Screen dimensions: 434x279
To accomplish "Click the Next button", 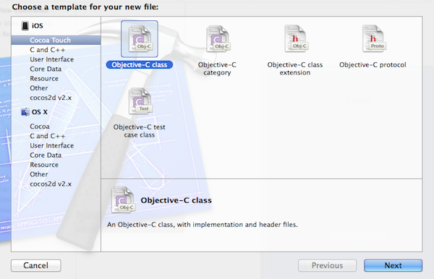I will click(x=393, y=265).
